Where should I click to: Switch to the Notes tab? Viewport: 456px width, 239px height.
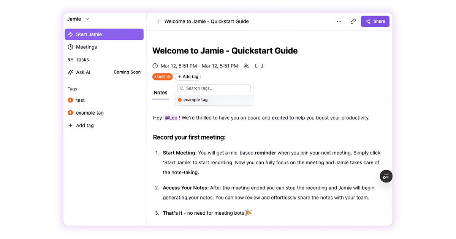click(x=160, y=93)
